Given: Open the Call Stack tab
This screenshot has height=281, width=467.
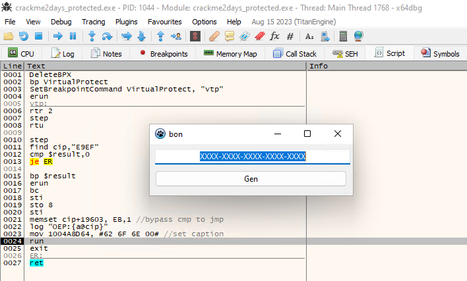Looking at the screenshot, I should pyautogui.click(x=295, y=54).
